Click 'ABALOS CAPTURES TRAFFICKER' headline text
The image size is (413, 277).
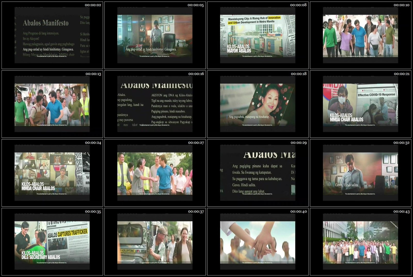pyautogui.click(x=67, y=233)
